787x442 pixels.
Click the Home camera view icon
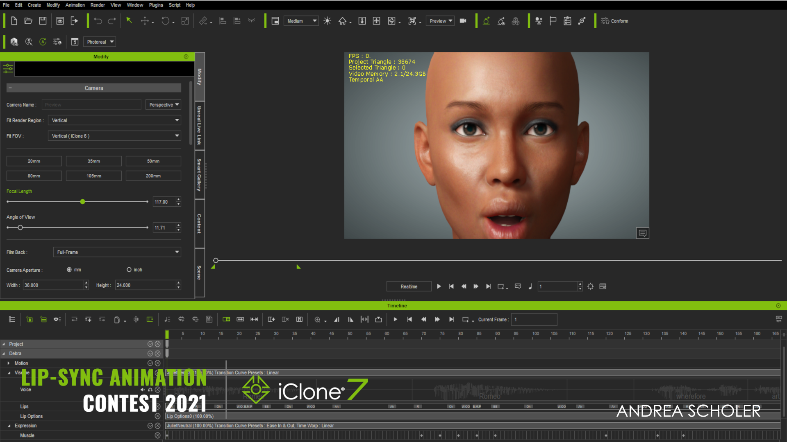343,21
